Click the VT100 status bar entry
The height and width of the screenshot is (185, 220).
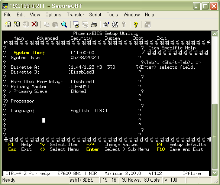(174, 180)
